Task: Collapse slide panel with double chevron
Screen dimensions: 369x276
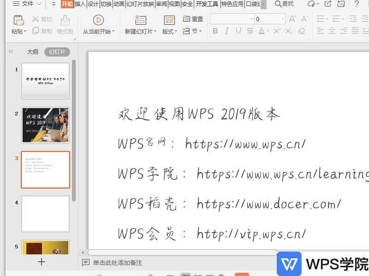Action: point(11,52)
